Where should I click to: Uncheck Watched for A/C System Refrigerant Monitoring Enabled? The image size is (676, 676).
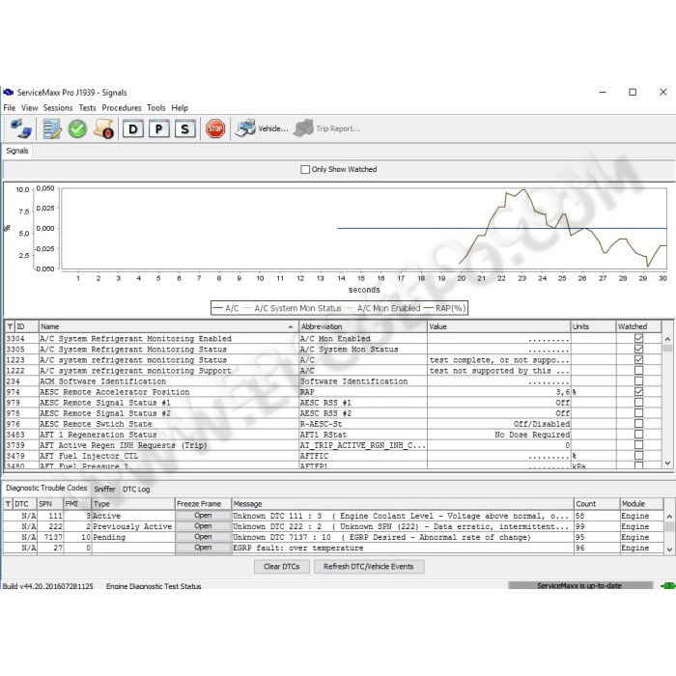tap(637, 339)
